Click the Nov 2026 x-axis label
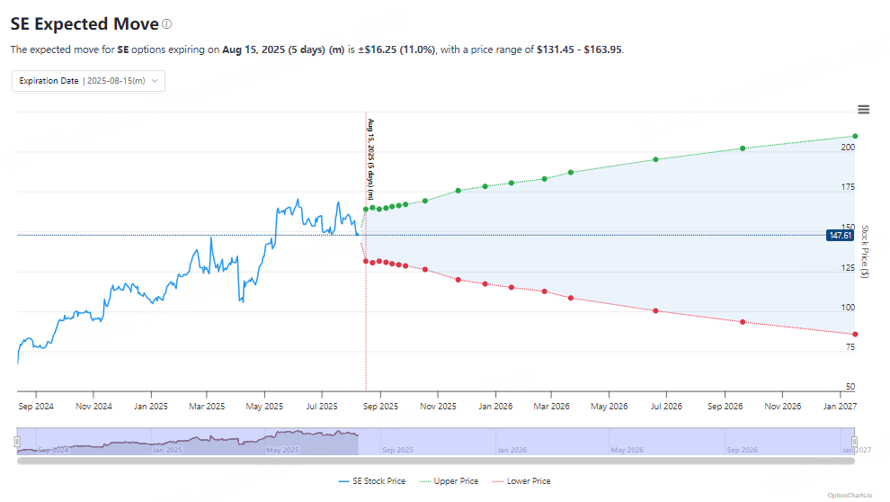The width and height of the screenshot is (890, 502). [x=783, y=407]
